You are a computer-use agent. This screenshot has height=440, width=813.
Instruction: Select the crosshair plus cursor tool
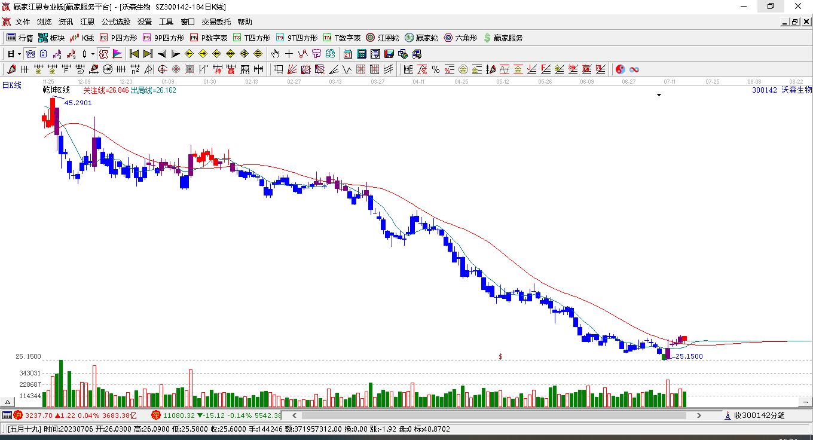(289, 54)
